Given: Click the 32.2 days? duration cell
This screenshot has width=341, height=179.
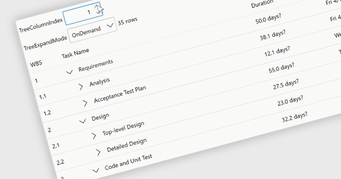Looking at the screenshot, I should 295,117.
